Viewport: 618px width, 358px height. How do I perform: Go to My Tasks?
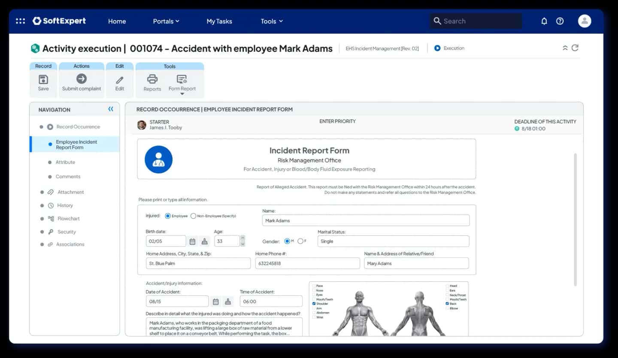click(219, 21)
